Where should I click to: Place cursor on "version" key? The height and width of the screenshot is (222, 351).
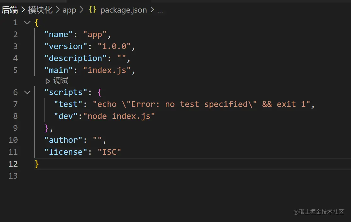click(x=66, y=47)
